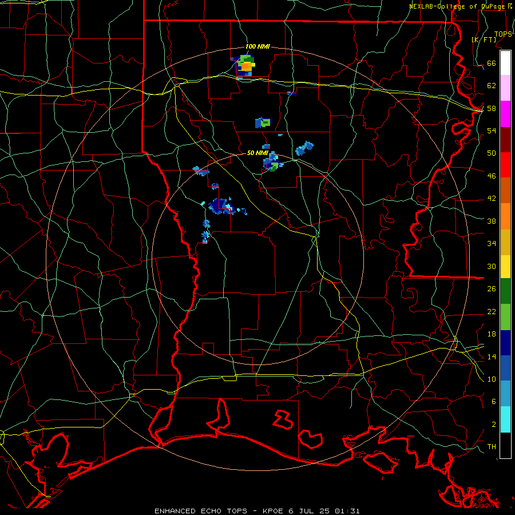Click the '[K FT]' legend units label
Viewport: 515px width, 515px height.
coord(484,39)
